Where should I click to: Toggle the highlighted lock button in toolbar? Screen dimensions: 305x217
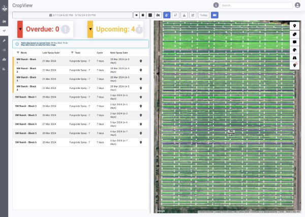click(167, 15)
